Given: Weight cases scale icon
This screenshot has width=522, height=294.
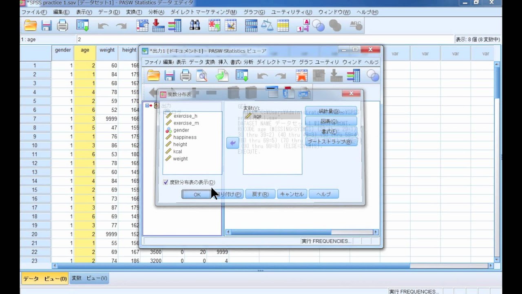Looking at the screenshot, I should (267, 26).
